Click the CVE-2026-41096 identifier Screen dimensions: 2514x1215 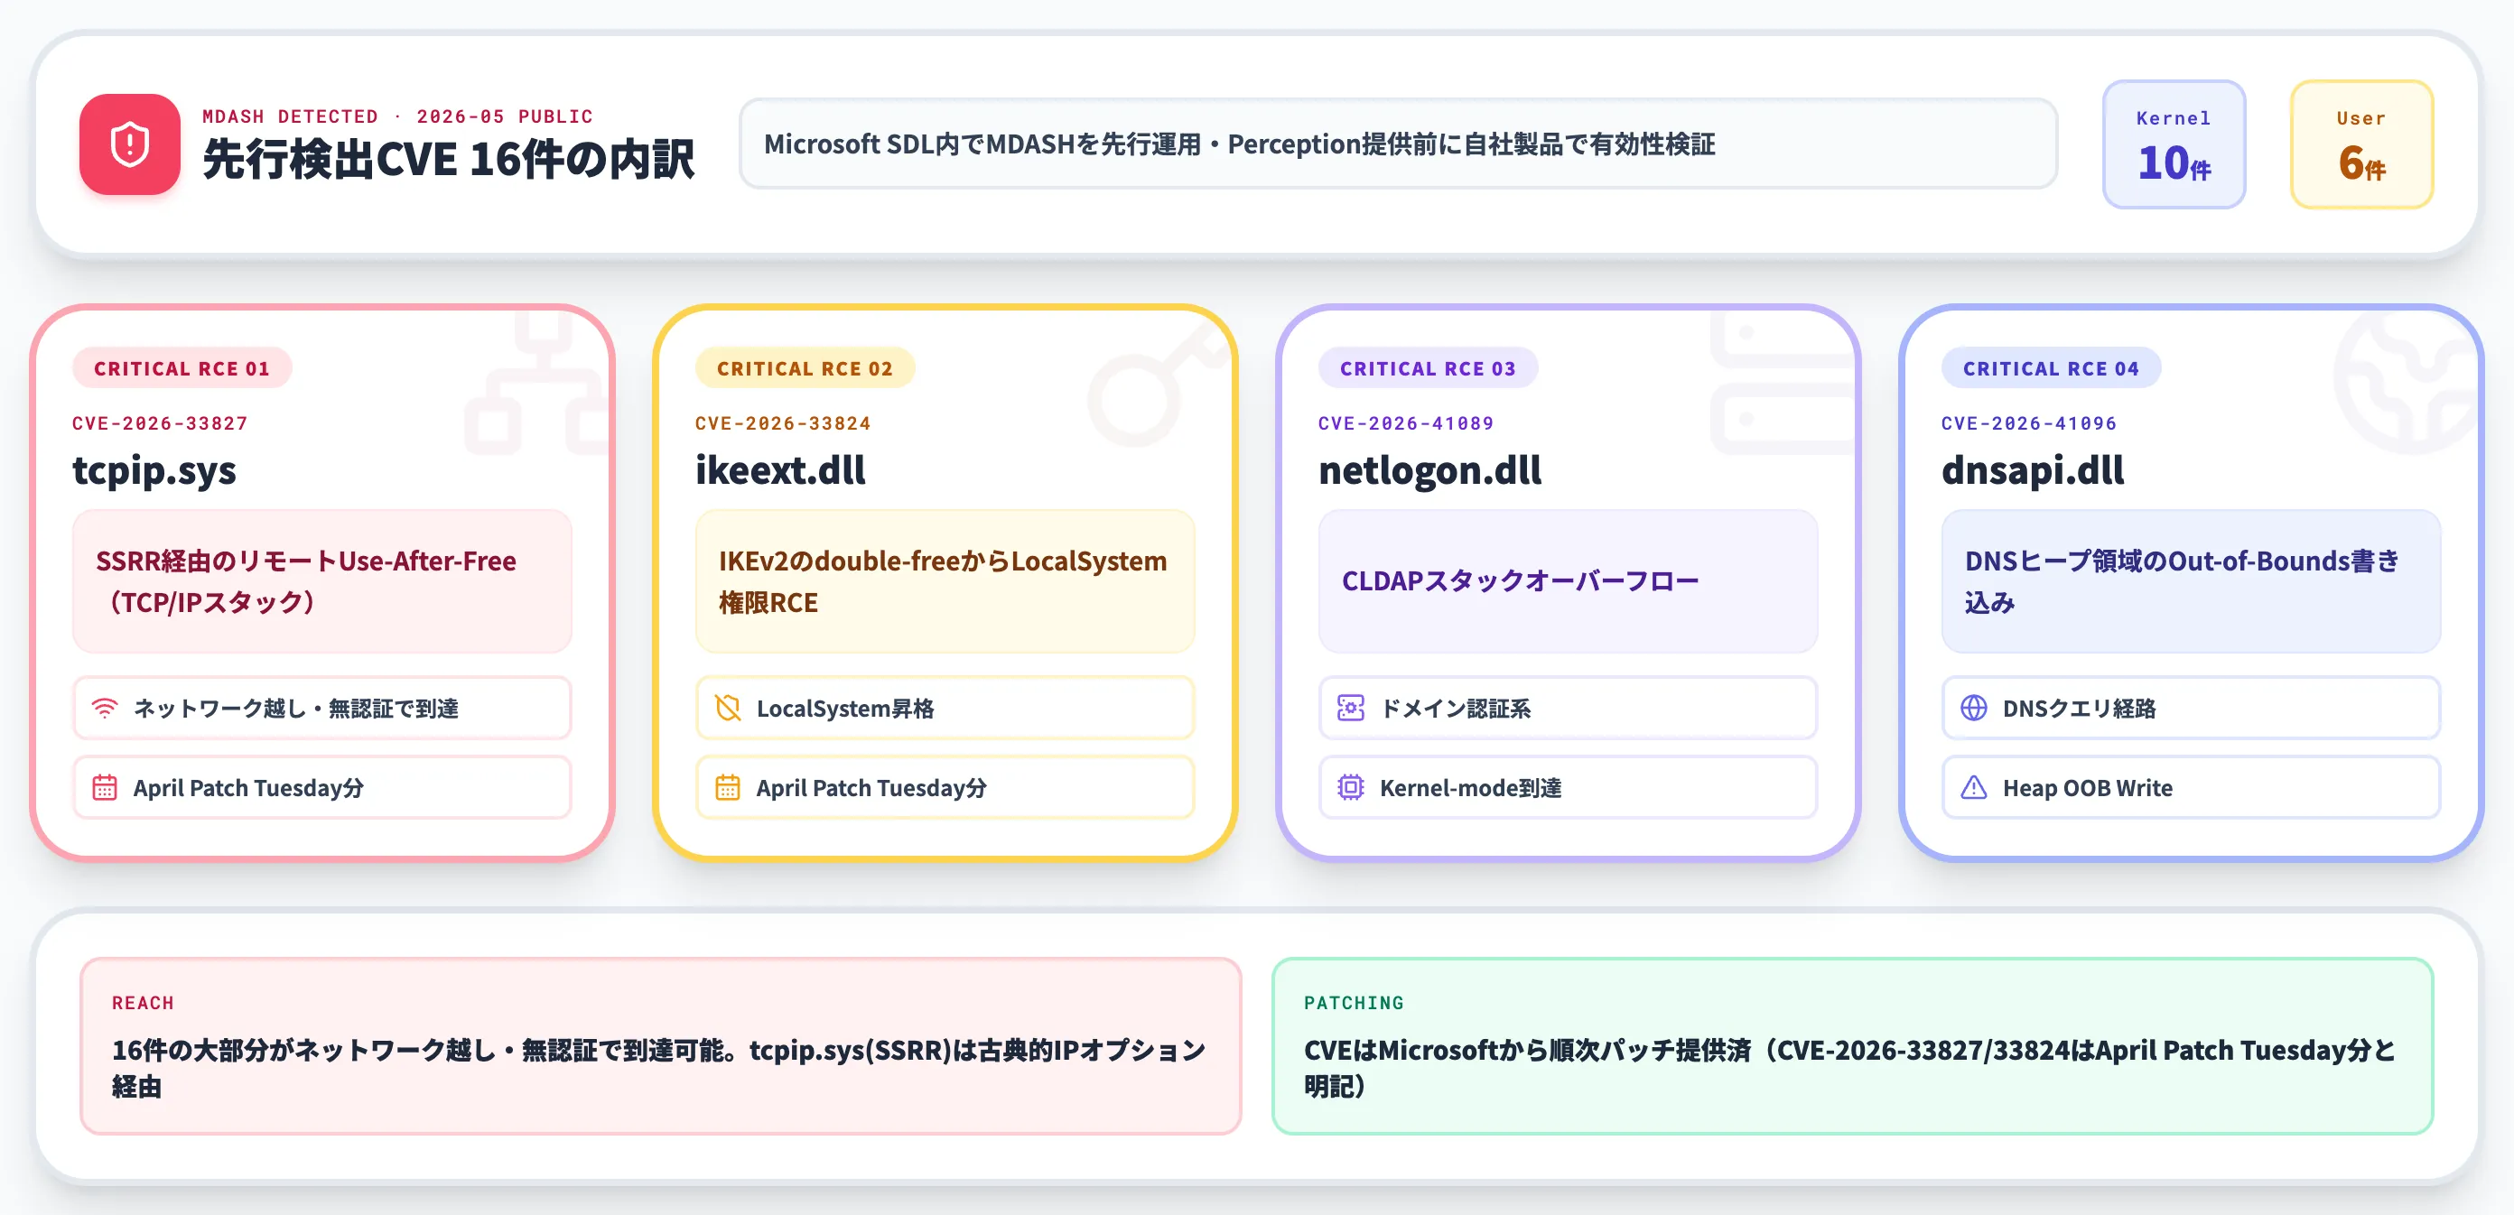coord(2028,423)
